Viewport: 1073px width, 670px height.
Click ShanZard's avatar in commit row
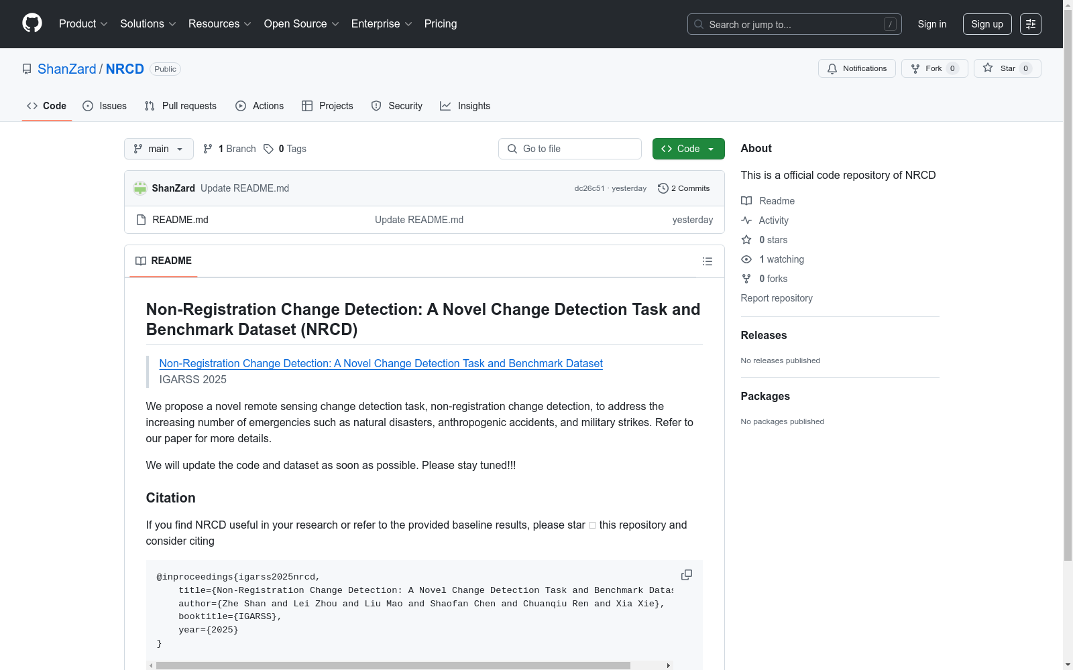point(140,188)
